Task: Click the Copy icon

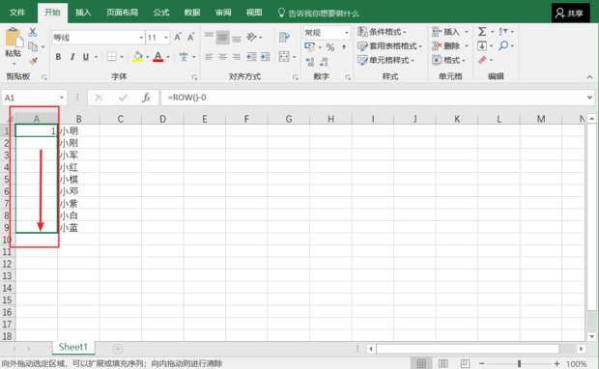Action: (x=33, y=46)
